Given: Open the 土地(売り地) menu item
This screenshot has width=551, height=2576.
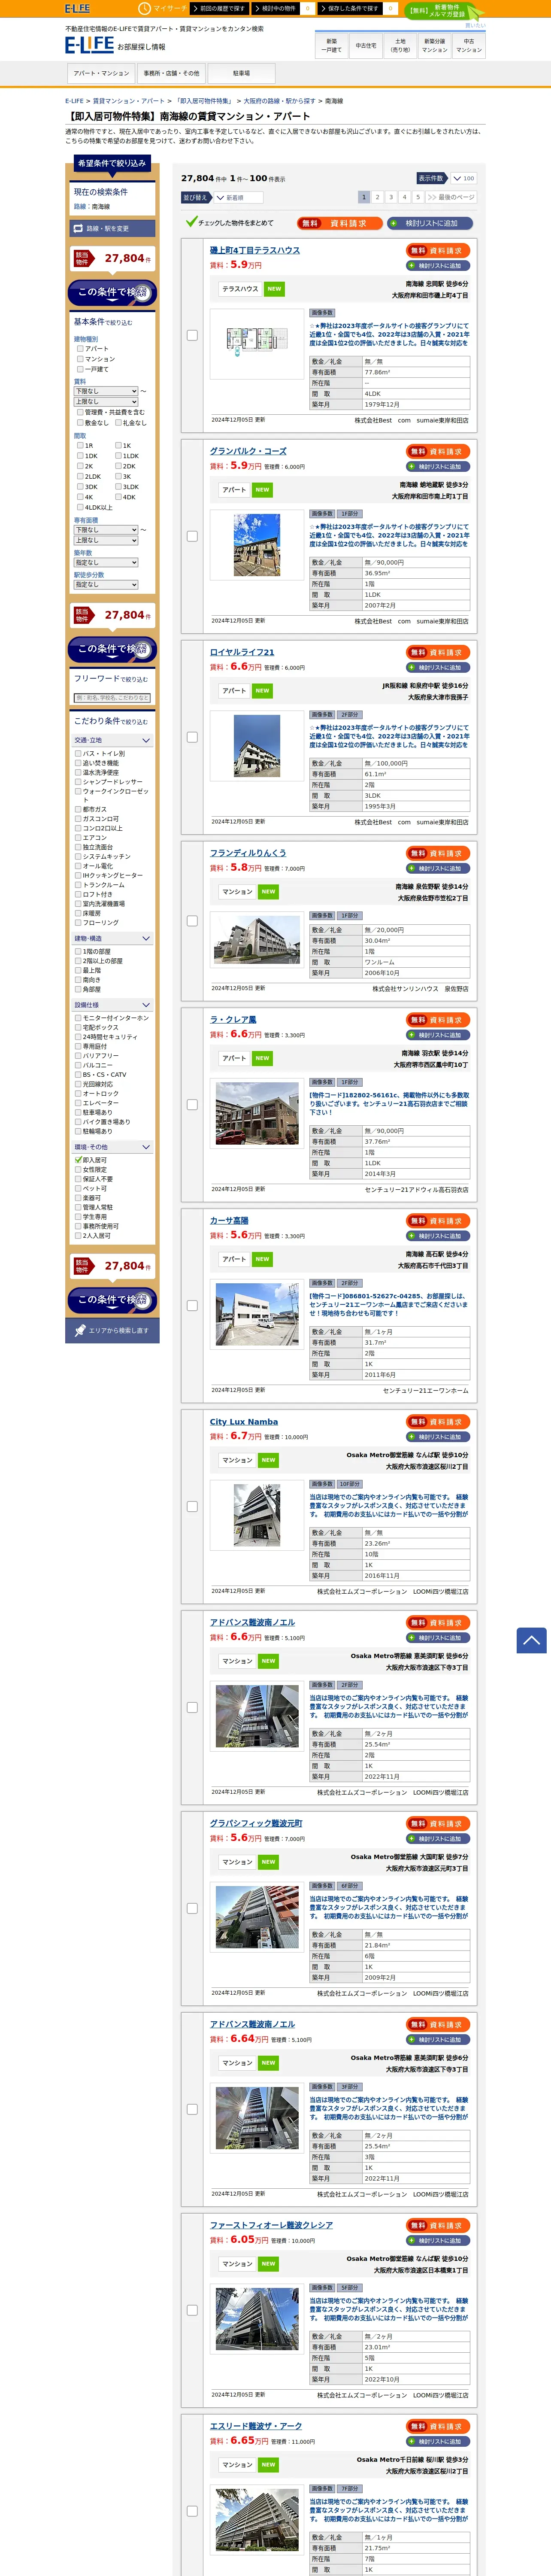Looking at the screenshot, I should [400, 45].
